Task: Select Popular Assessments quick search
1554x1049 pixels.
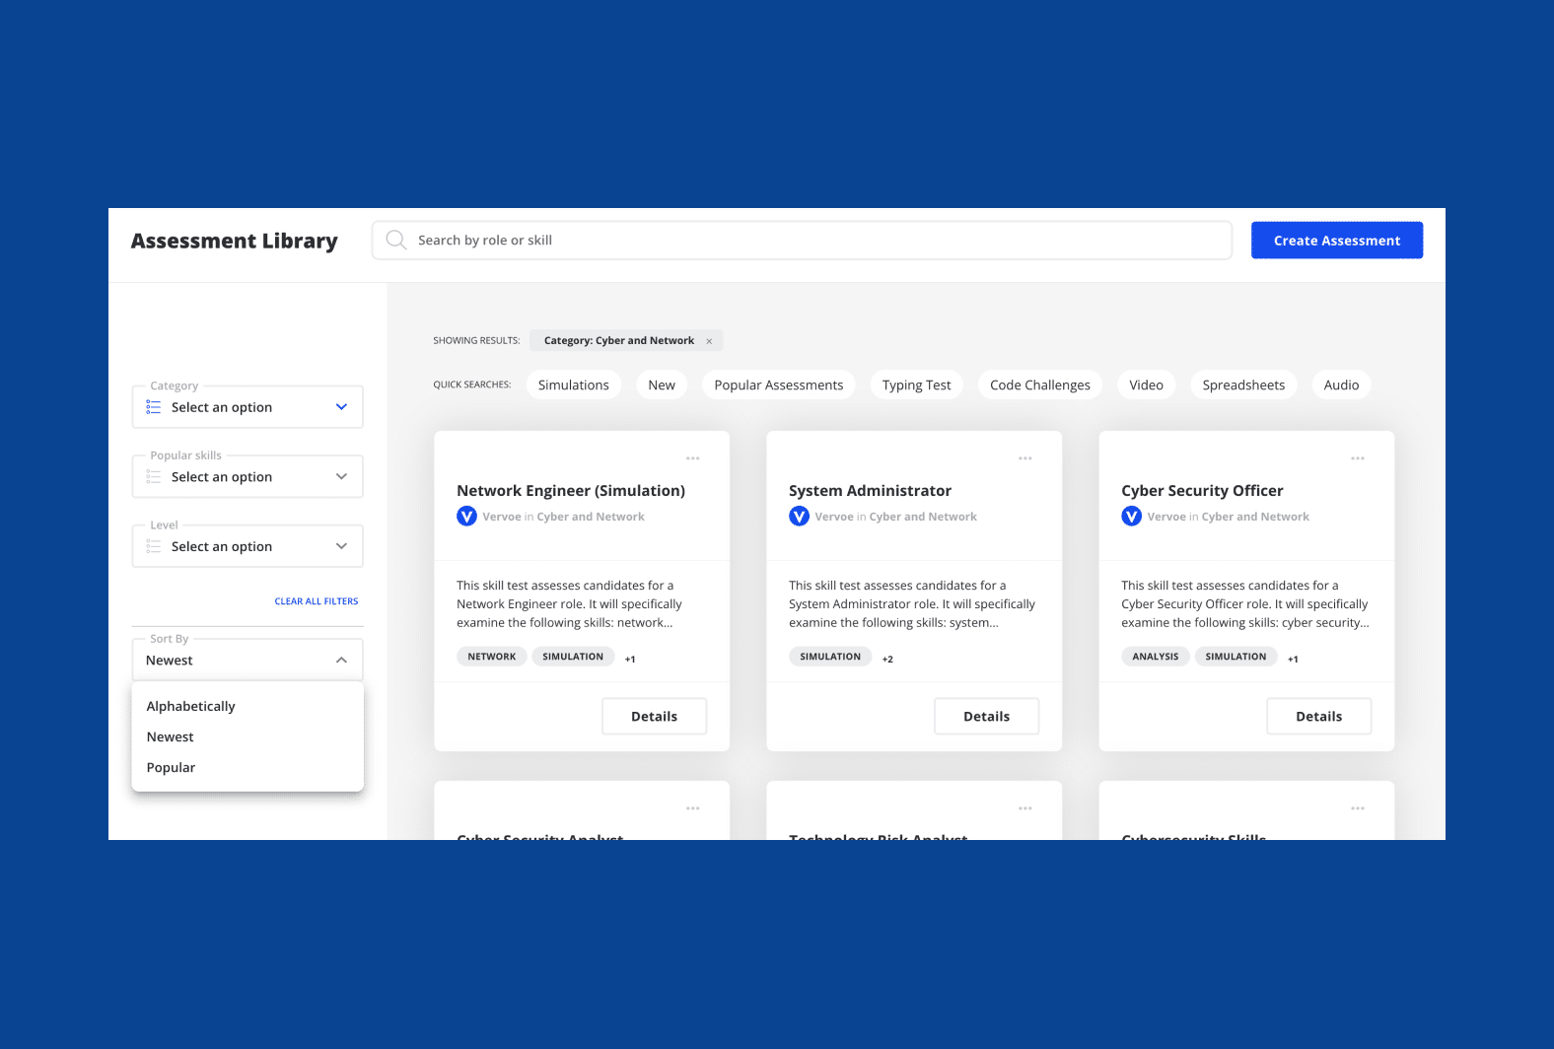Action: point(779,385)
